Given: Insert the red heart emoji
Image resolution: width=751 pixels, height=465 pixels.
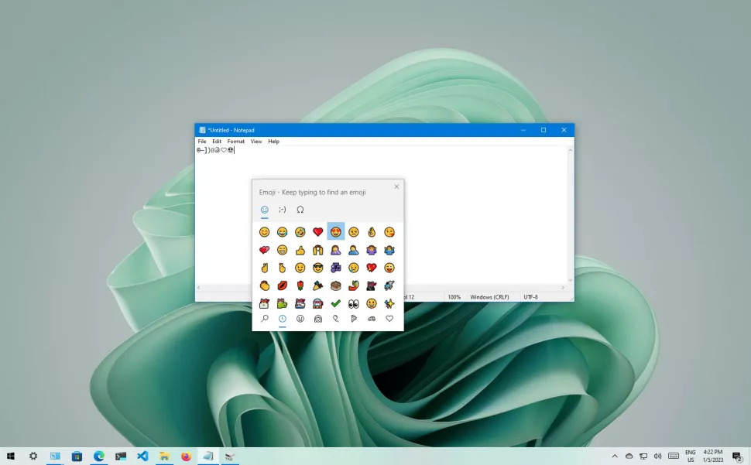Looking at the screenshot, I should pyautogui.click(x=317, y=232).
